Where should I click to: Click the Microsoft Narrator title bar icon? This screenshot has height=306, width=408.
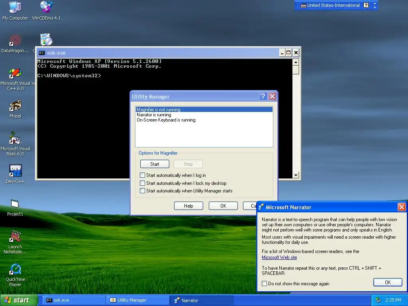pos(261,207)
